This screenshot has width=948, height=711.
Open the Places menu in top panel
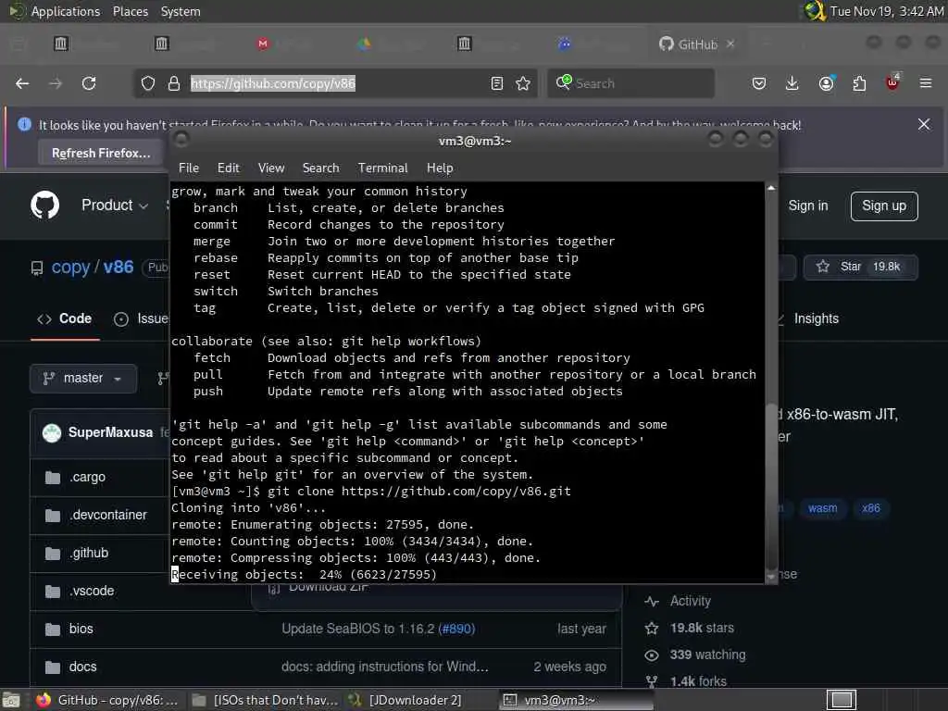coord(131,11)
